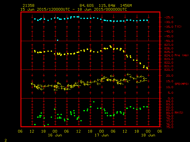190x142 pixels.
Task: Click the 820.0 pressure tick value
Action: (x=169, y=70)
